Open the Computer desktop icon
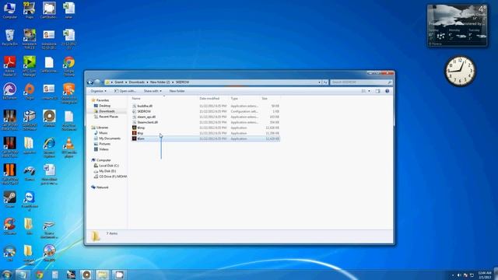Image resolution: width=498 pixels, height=280 pixels. [x=9, y=9]
